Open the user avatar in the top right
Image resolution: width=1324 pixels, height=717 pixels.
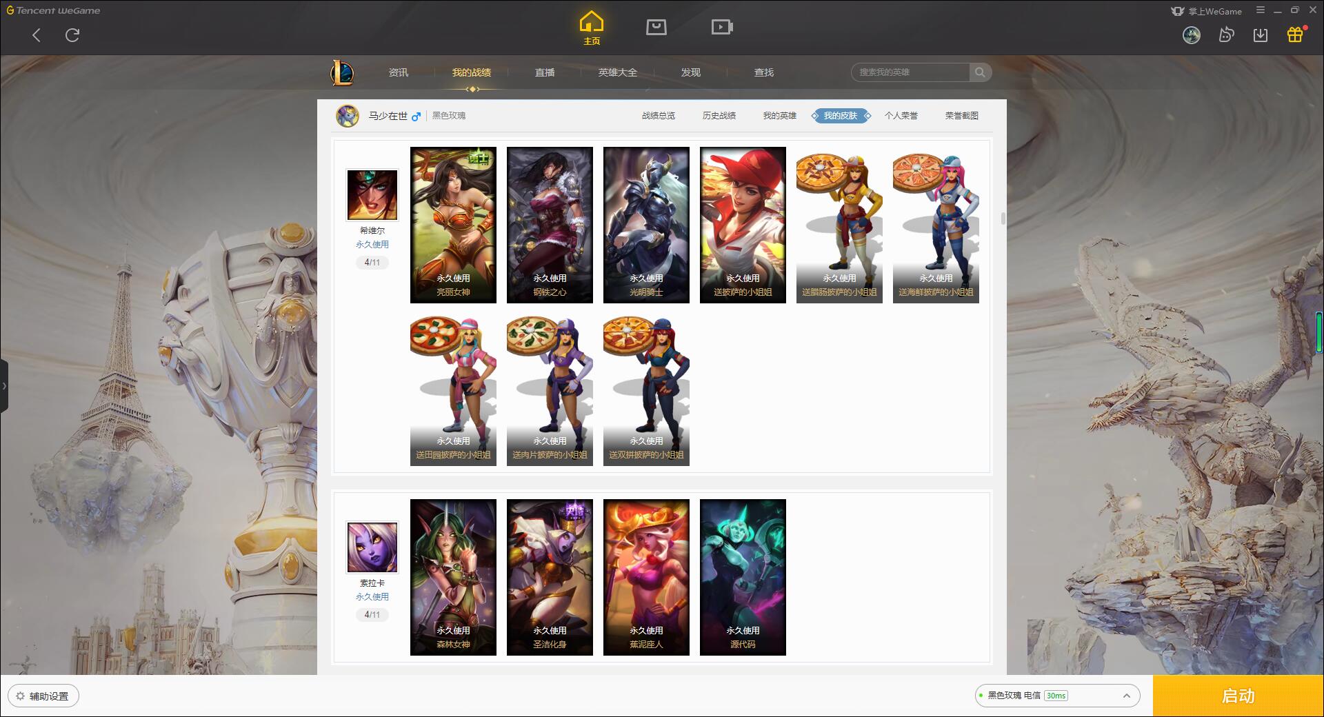[1192, 35]
